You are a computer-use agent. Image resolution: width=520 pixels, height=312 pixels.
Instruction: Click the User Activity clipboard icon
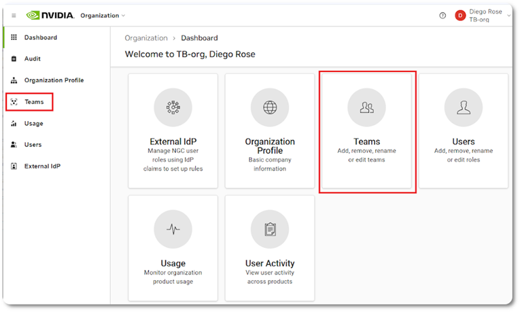[x=270, y=229]
